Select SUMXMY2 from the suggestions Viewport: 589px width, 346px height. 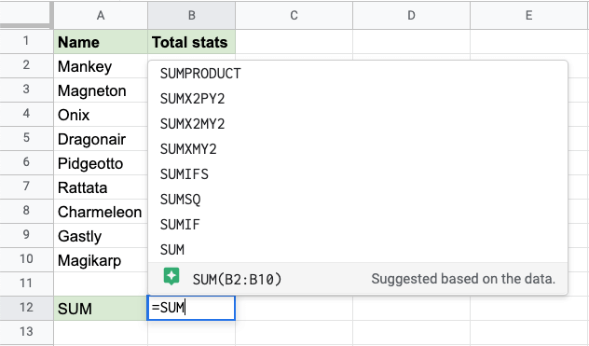pyautogui.click(x=358, y=149)
